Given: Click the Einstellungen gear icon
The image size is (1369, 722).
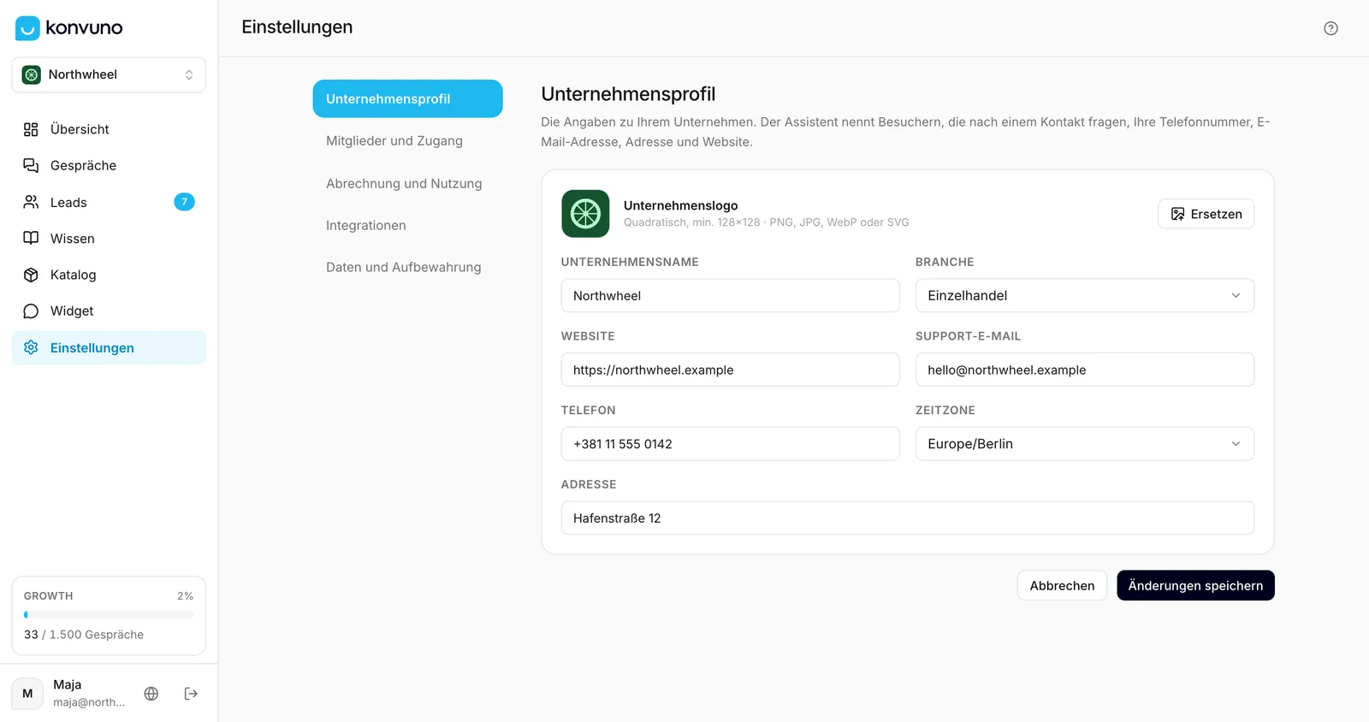Looking at the screenshot, I should pyautogui.click(x=31, y=347).
